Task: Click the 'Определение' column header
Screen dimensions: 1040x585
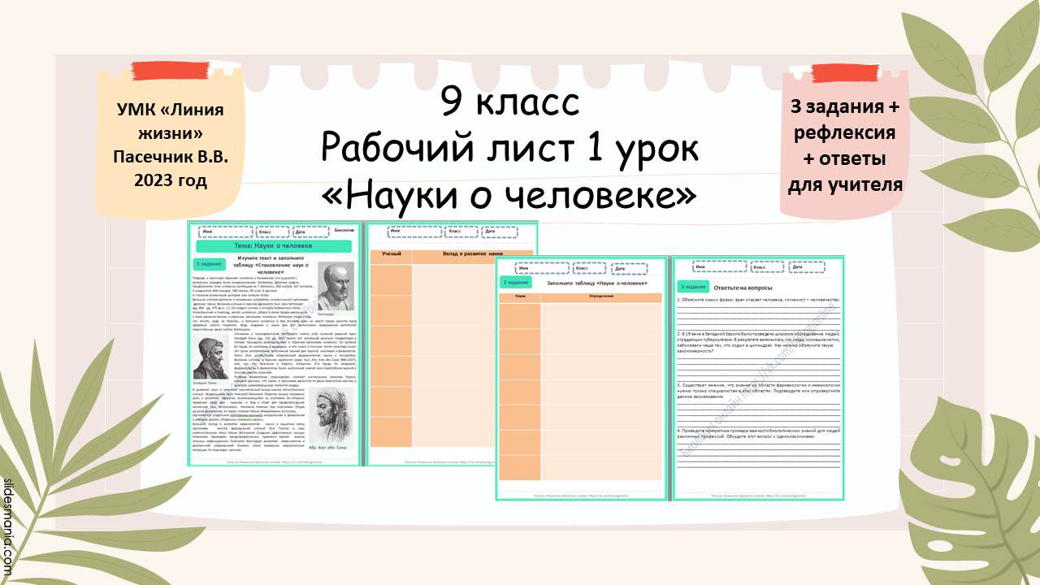Action: pyautogui.click(x=601, y=297)
